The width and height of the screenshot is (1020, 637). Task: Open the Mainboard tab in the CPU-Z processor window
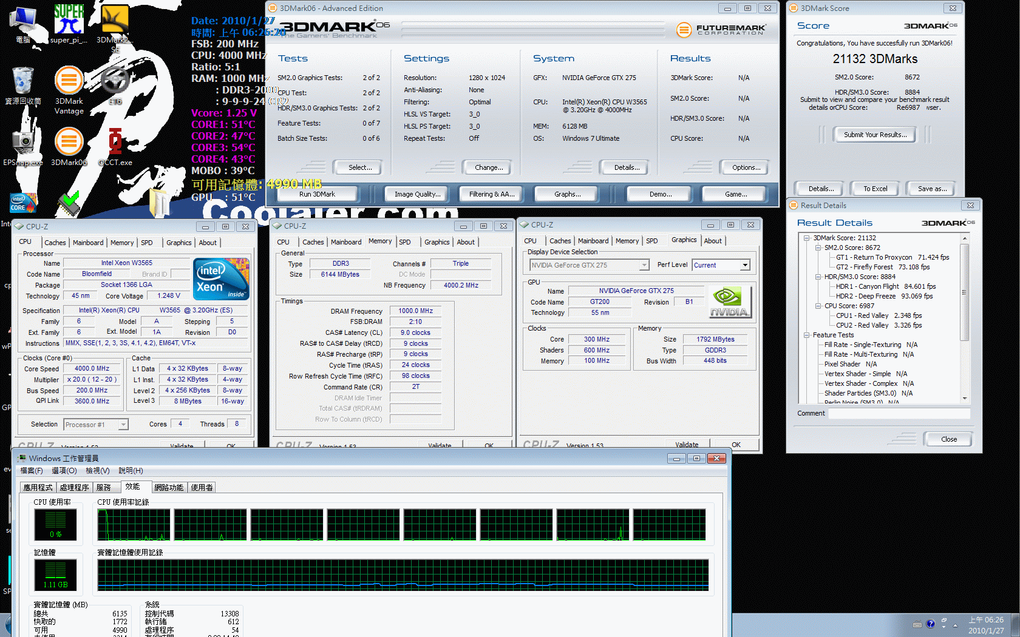[x=88, y=243]
